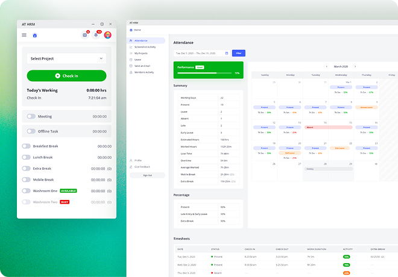Click the Tue, Dec 1, 2020 timesheet row date
The height and width of the screenshot is (277, 398).
(186, 257)
